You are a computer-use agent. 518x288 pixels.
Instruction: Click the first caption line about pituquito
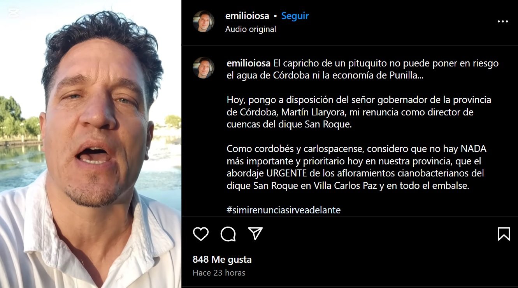coord(363,63)
